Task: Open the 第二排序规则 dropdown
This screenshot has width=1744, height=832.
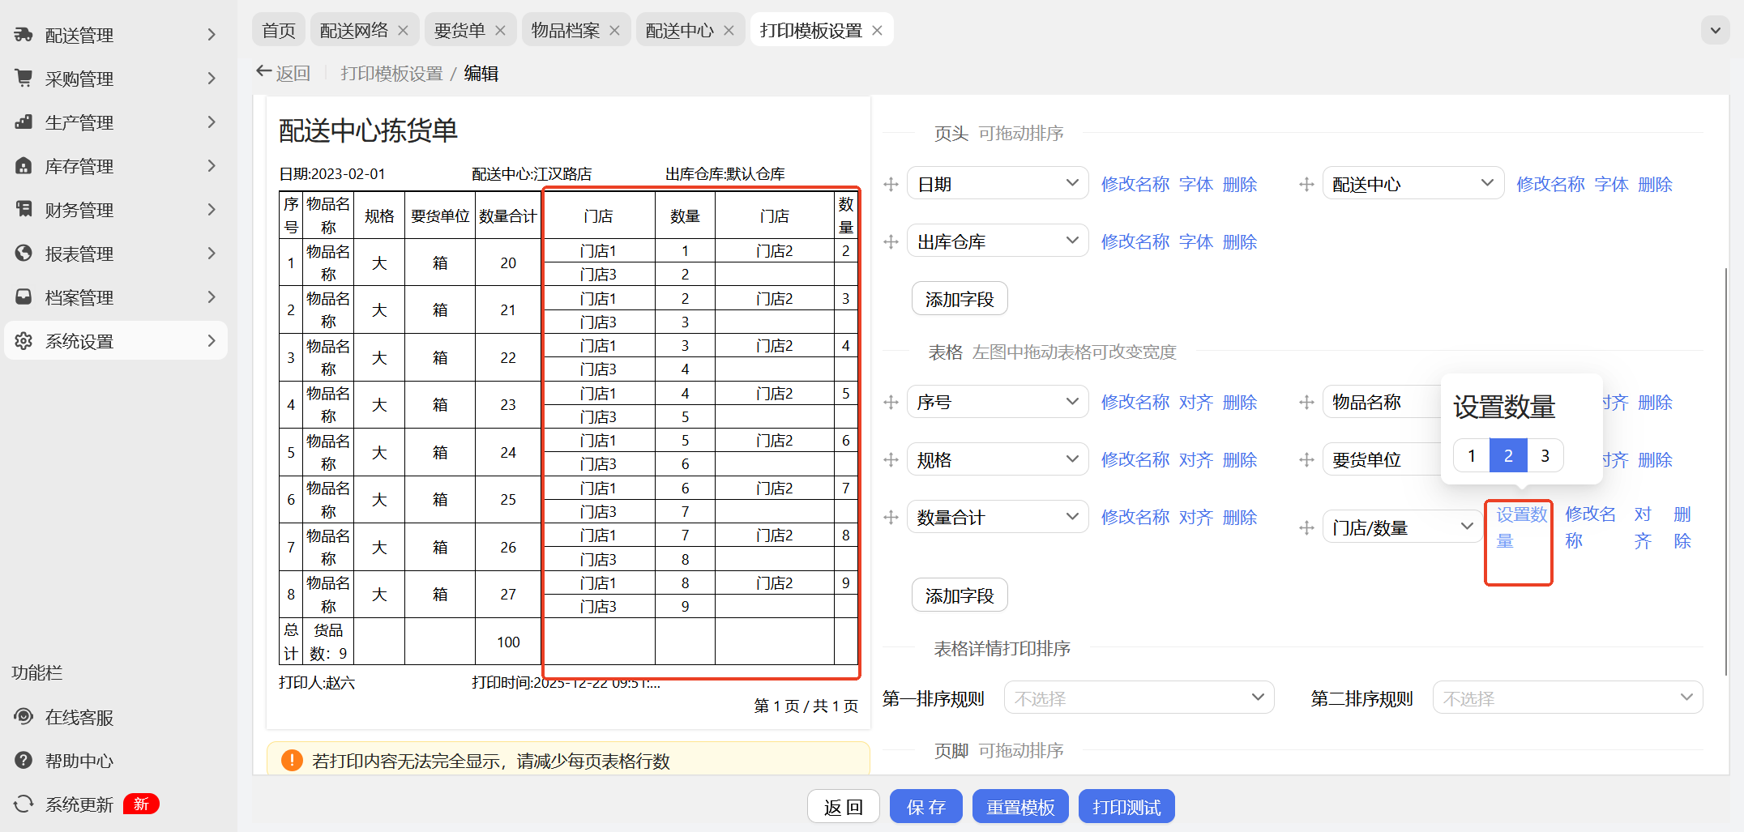Action: coord(1567,698)
